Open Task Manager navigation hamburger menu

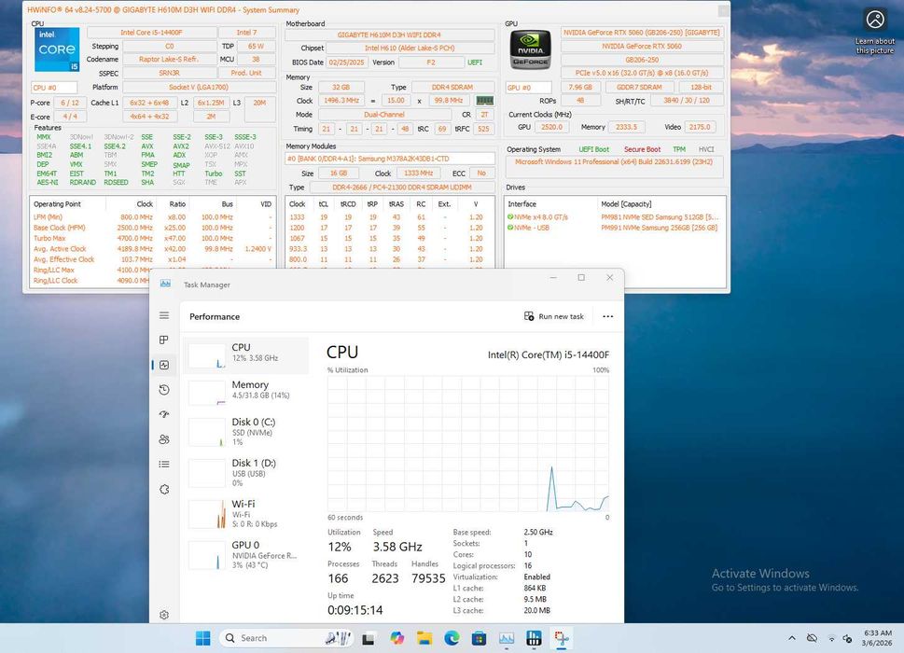(x=164, y=315)
